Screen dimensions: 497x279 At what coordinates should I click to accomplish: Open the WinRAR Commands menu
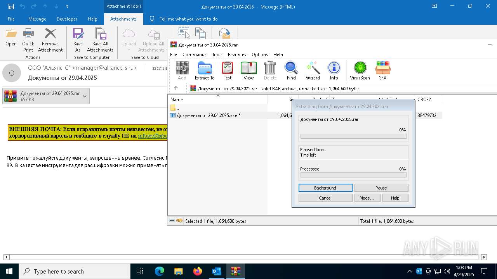click(x=195, y=55)
